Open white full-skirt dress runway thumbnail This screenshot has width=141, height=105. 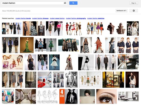(x=54, y=62)
